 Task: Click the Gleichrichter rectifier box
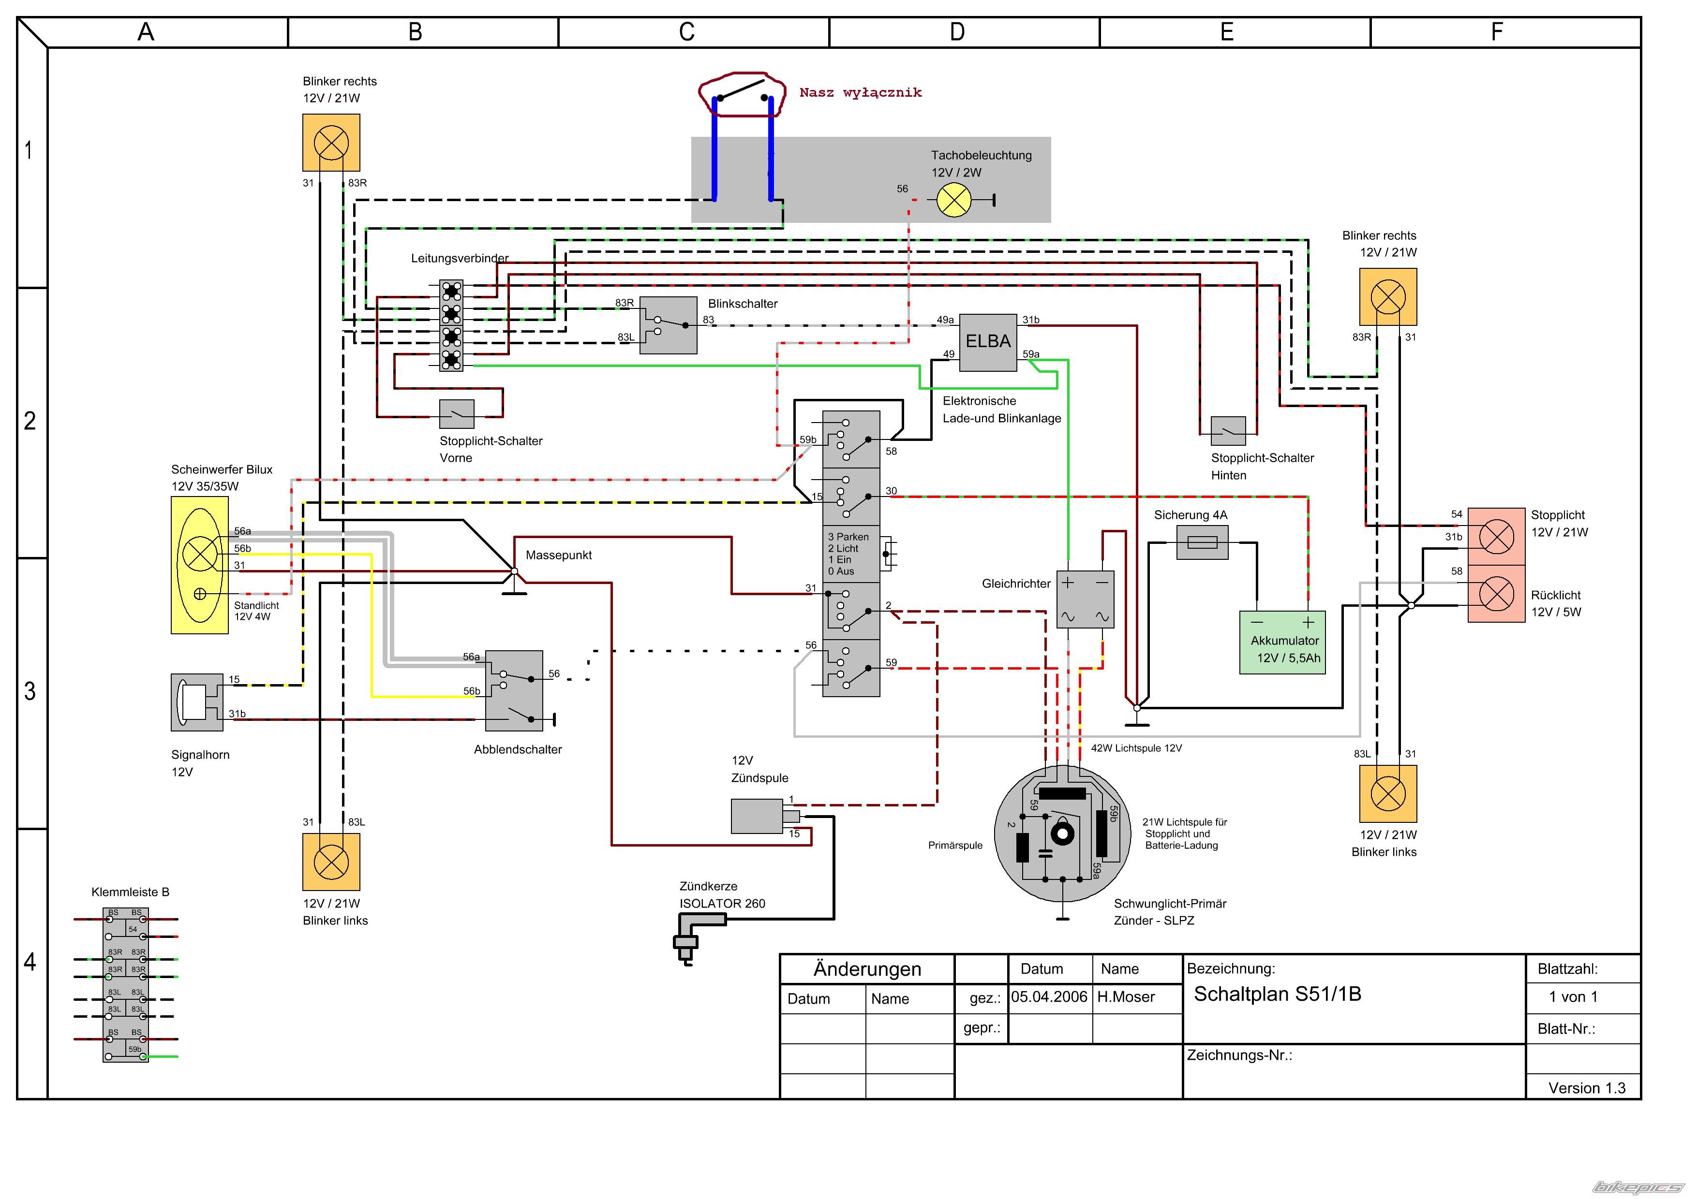pos(1084,599)
